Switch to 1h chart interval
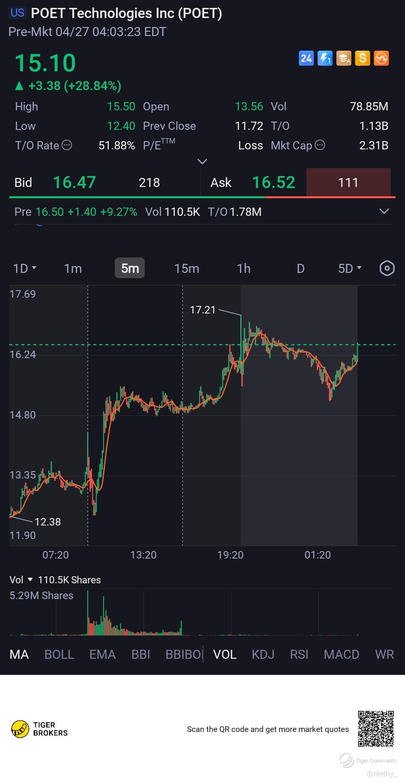The height and width of the screenshot is (783, 405). point(243,268)
